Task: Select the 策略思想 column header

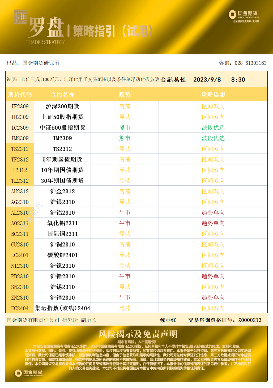Action: [x=213, y=94]
